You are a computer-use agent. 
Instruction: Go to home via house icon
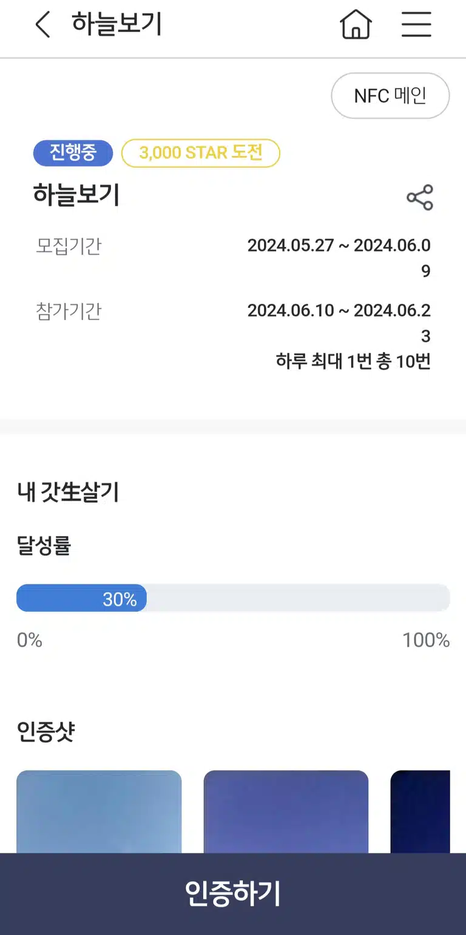click(x=356, y=25)
